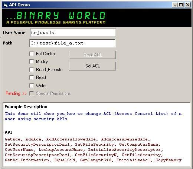Minimize the API Demo window
Image resolution: width=193 pixels, height=169 pixels.
tap(175, 5)
